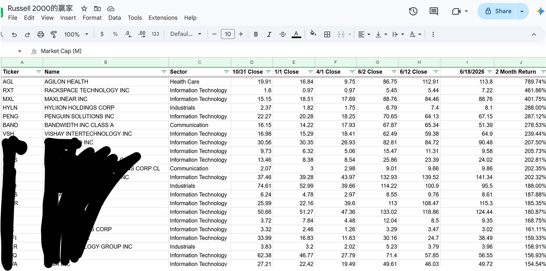
Task: Star this spreadsheet
Action: click(x=84, y=9)
